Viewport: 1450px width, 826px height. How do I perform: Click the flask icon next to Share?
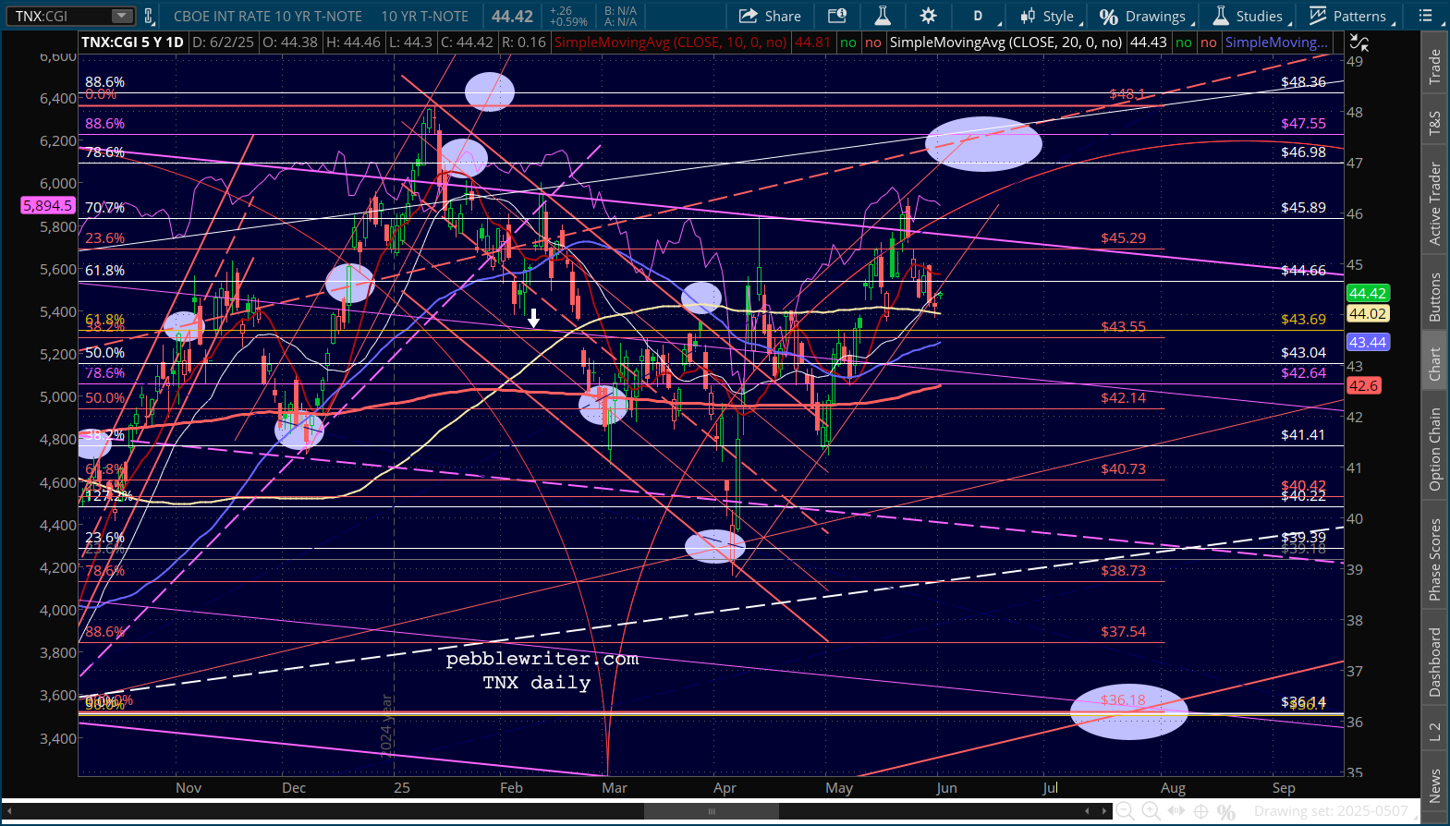point(882,16)
